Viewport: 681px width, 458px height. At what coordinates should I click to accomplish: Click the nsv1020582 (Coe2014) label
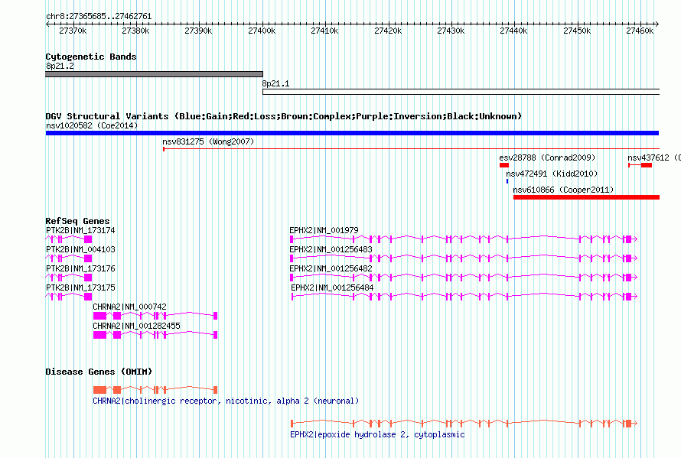tap(92, 125)
